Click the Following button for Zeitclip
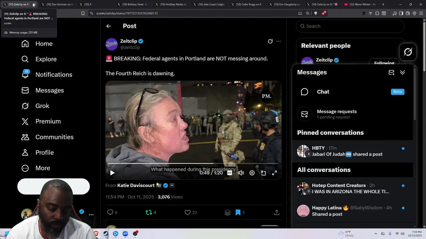The width and height of the screenshot is (426, 239). (x=384, y=63)
